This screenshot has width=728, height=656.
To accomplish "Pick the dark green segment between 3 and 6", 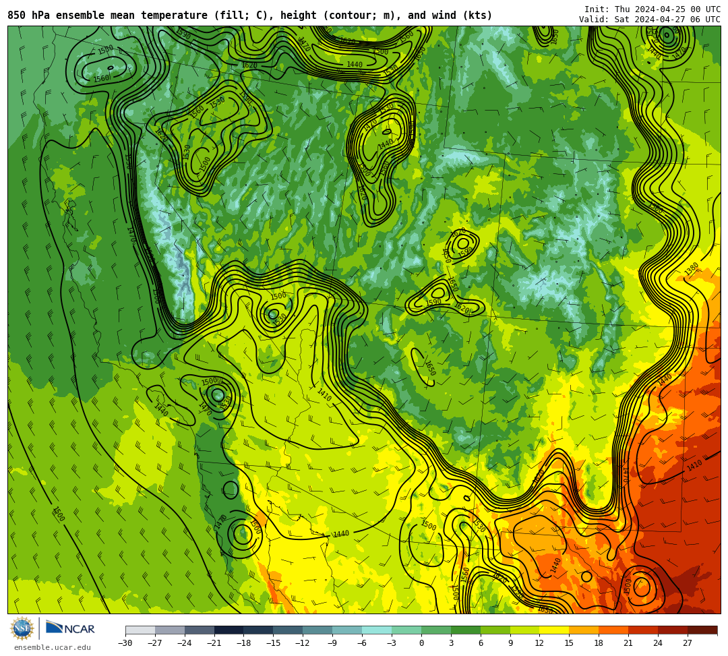I will (x=466, y=630).
